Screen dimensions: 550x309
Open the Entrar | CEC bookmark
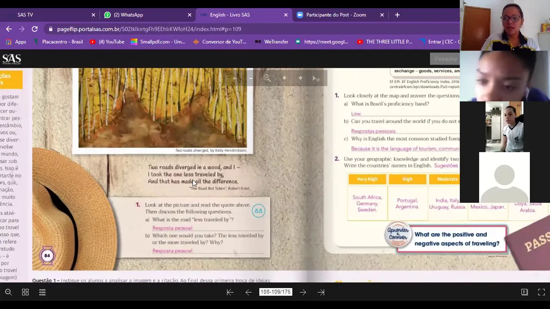click(x=440, y=42)
